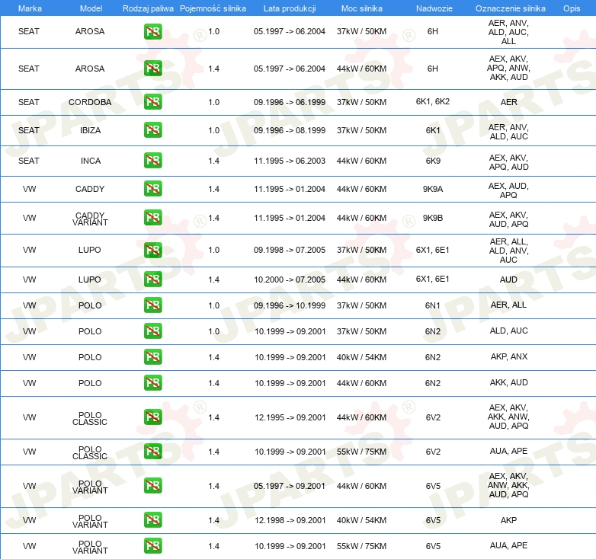The image size is (596, 559).
Task: Click date range 12.1998 -> 09.2001
Action: (x=290, y=520)
